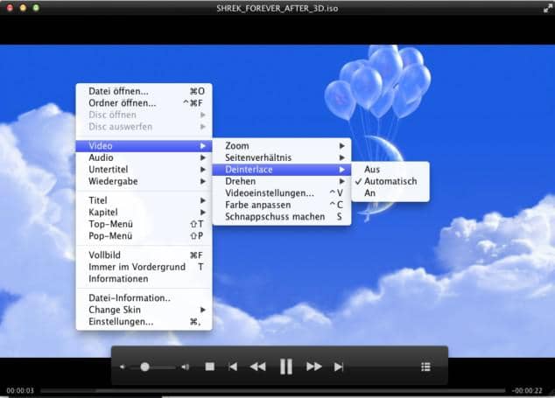Expand the Titel submenu
This screenshot has width=555, height=398.
(144, 200)
